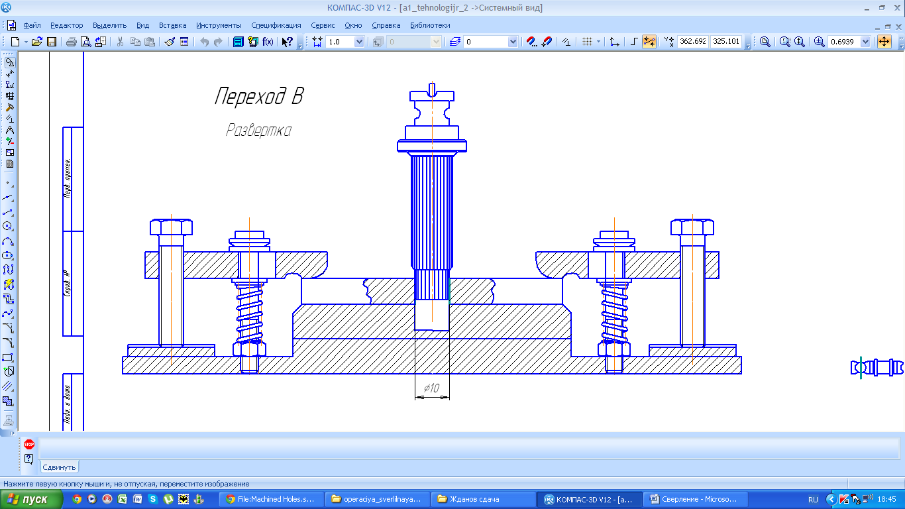Click the X coordinate field 362.692
905x509 pixels.
tap(693, 42)
